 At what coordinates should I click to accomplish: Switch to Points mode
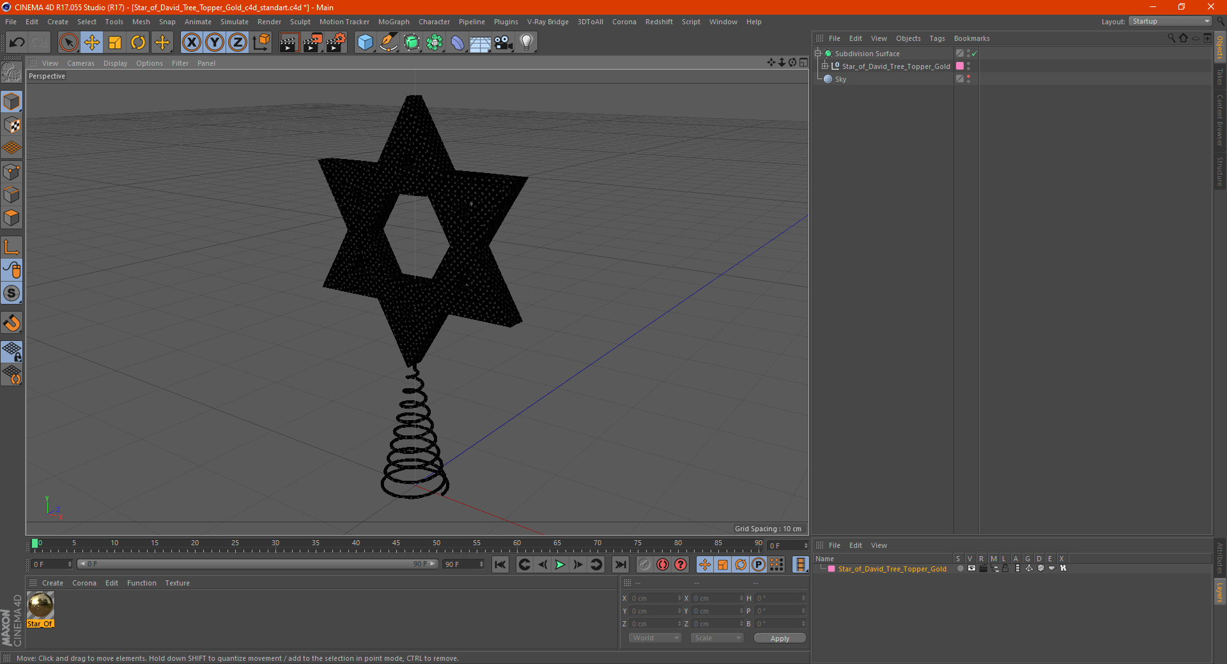[12, 172]
